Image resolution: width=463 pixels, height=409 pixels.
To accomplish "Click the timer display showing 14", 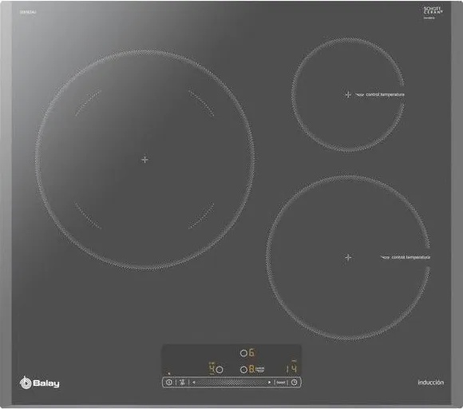I will point(291,368).
